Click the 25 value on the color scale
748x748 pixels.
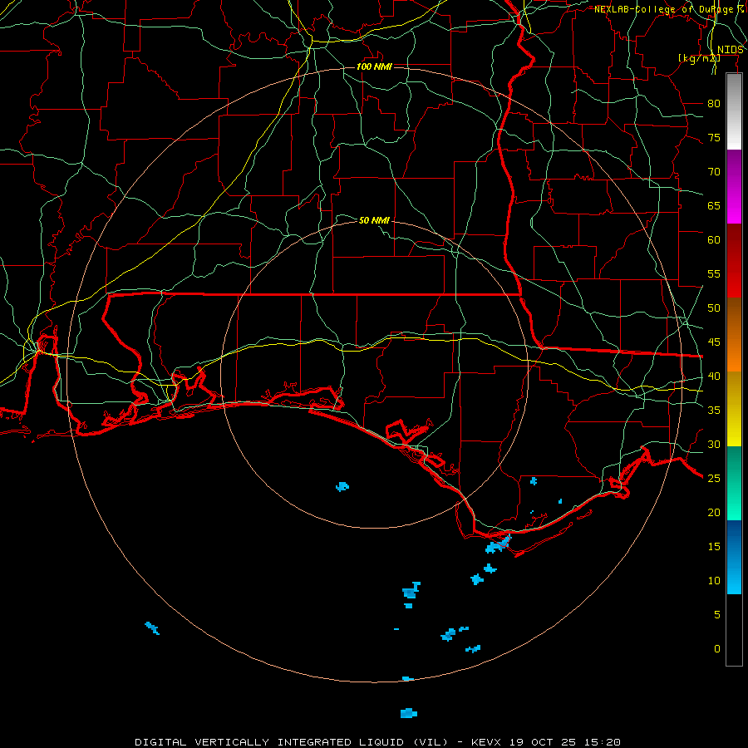[x=714, y=478]
